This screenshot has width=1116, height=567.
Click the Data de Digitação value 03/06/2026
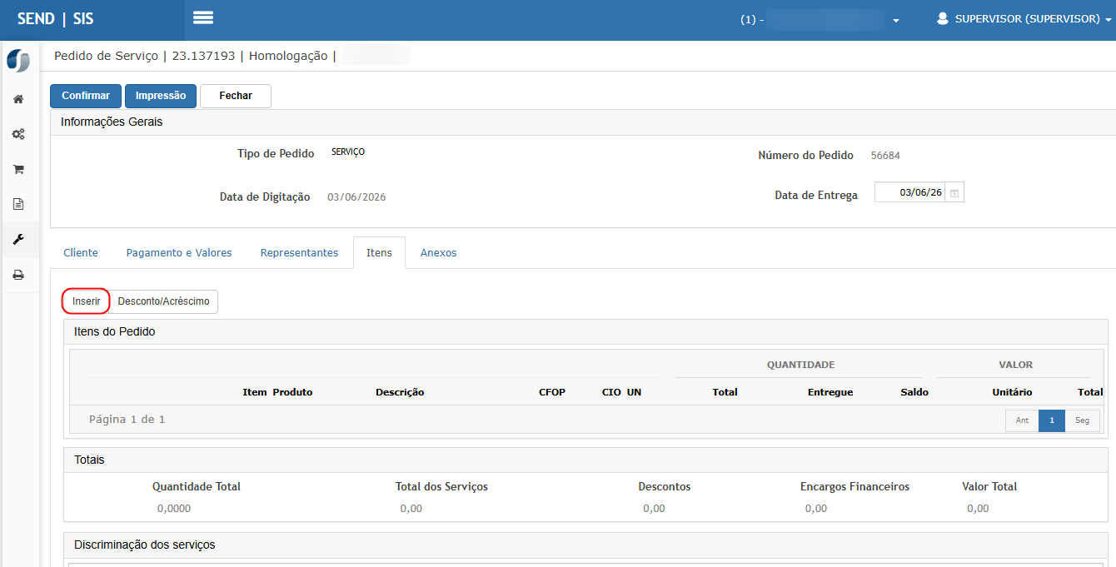pyautogui.click(x=356, y=197)
